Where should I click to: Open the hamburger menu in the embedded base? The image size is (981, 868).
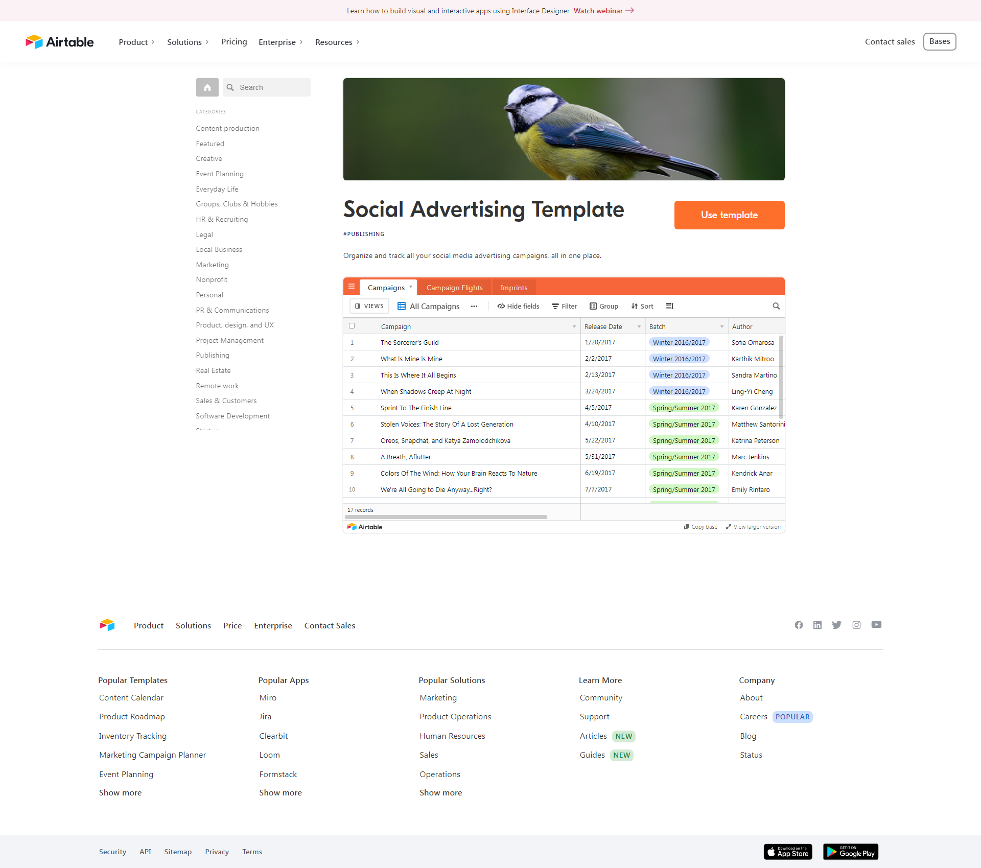(352, 287)
